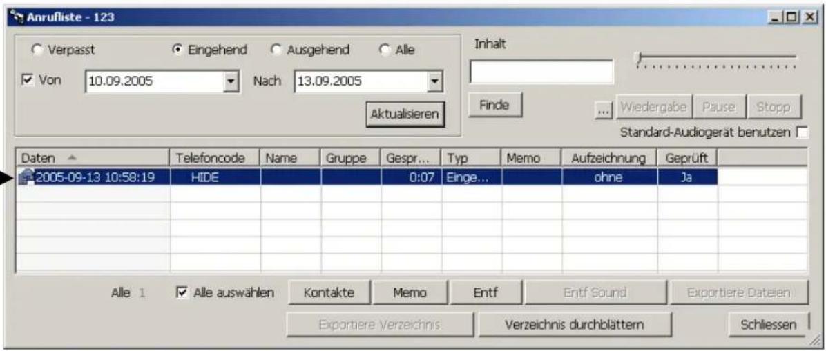Screen dimensions: 826x351
Task: Click the Anrufliste title bar icon
Action: [x=17, y=17]
